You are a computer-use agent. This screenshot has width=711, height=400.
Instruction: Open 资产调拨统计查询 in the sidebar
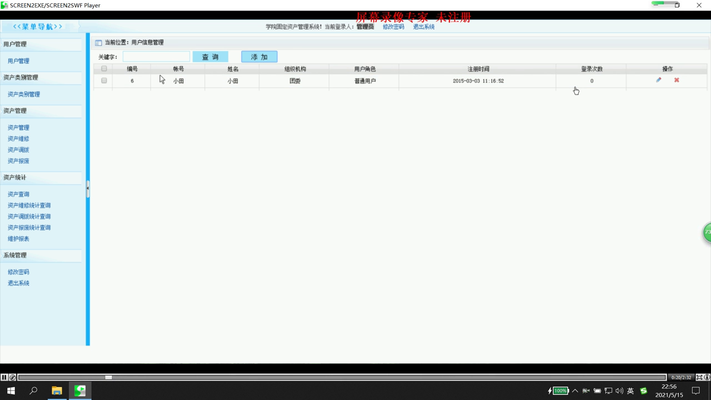(x=29, y=217)
